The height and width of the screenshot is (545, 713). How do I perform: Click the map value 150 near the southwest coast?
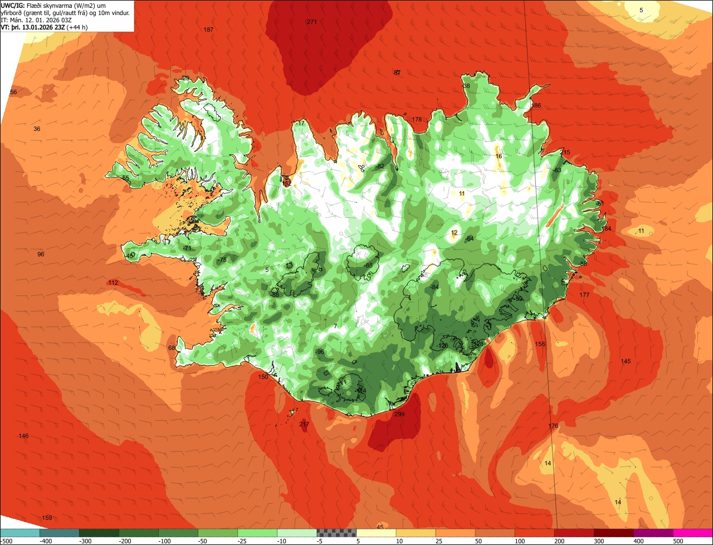coord(263,377)
